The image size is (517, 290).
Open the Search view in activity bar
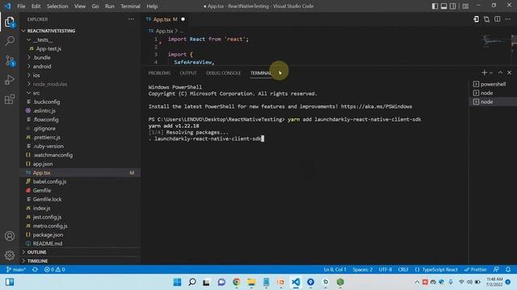pos(10,41)
